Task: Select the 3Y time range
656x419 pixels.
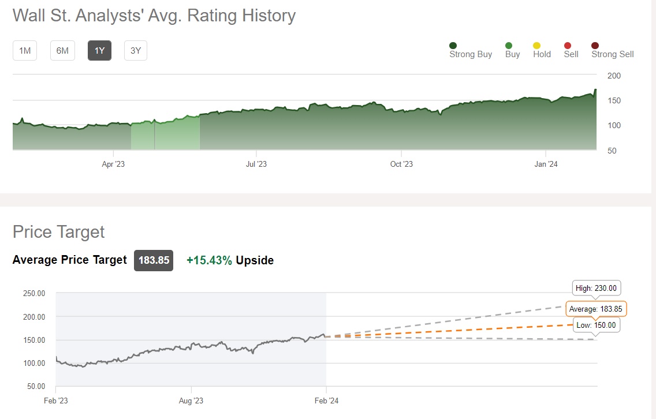Action: (136, 51)
